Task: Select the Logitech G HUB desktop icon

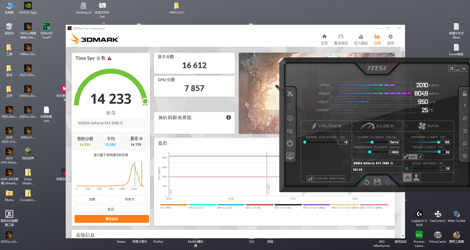Action: [x=419, y=218]
